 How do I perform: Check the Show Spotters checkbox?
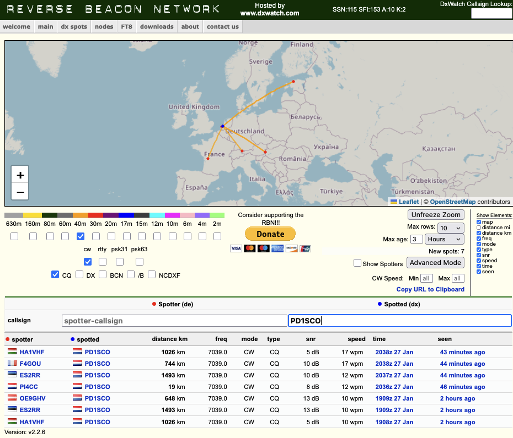tap(357, 263)
